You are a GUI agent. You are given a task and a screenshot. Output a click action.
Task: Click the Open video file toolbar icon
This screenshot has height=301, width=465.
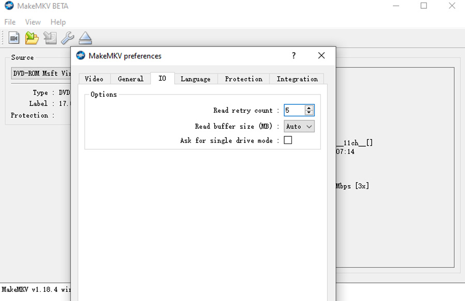pyautogui.click(x=14, y=38)
